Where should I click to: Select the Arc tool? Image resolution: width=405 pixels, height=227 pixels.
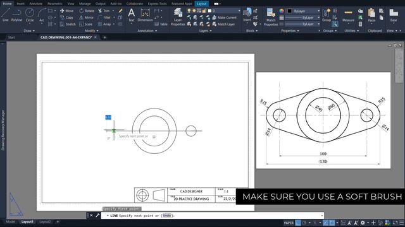click(x=42, y=15)
